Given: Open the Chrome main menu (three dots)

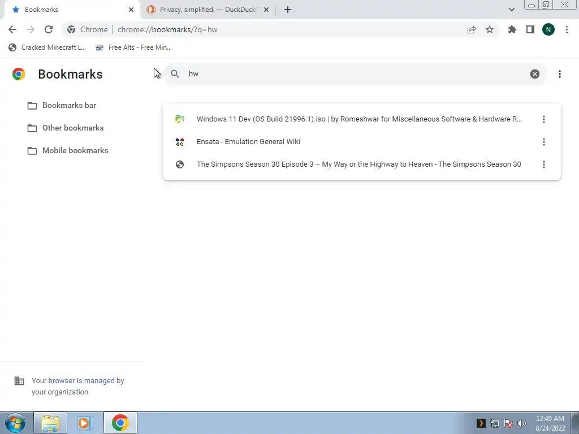Looking at the screenshot, I should 567,29.
